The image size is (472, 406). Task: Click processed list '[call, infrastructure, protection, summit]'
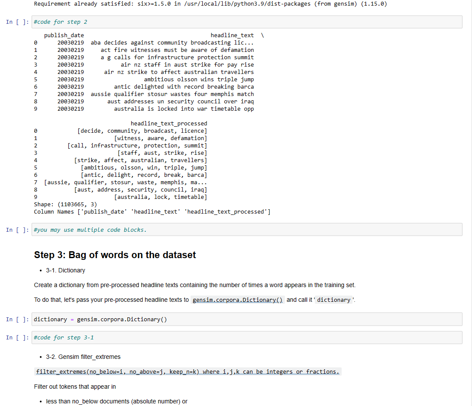pos(137,146)
